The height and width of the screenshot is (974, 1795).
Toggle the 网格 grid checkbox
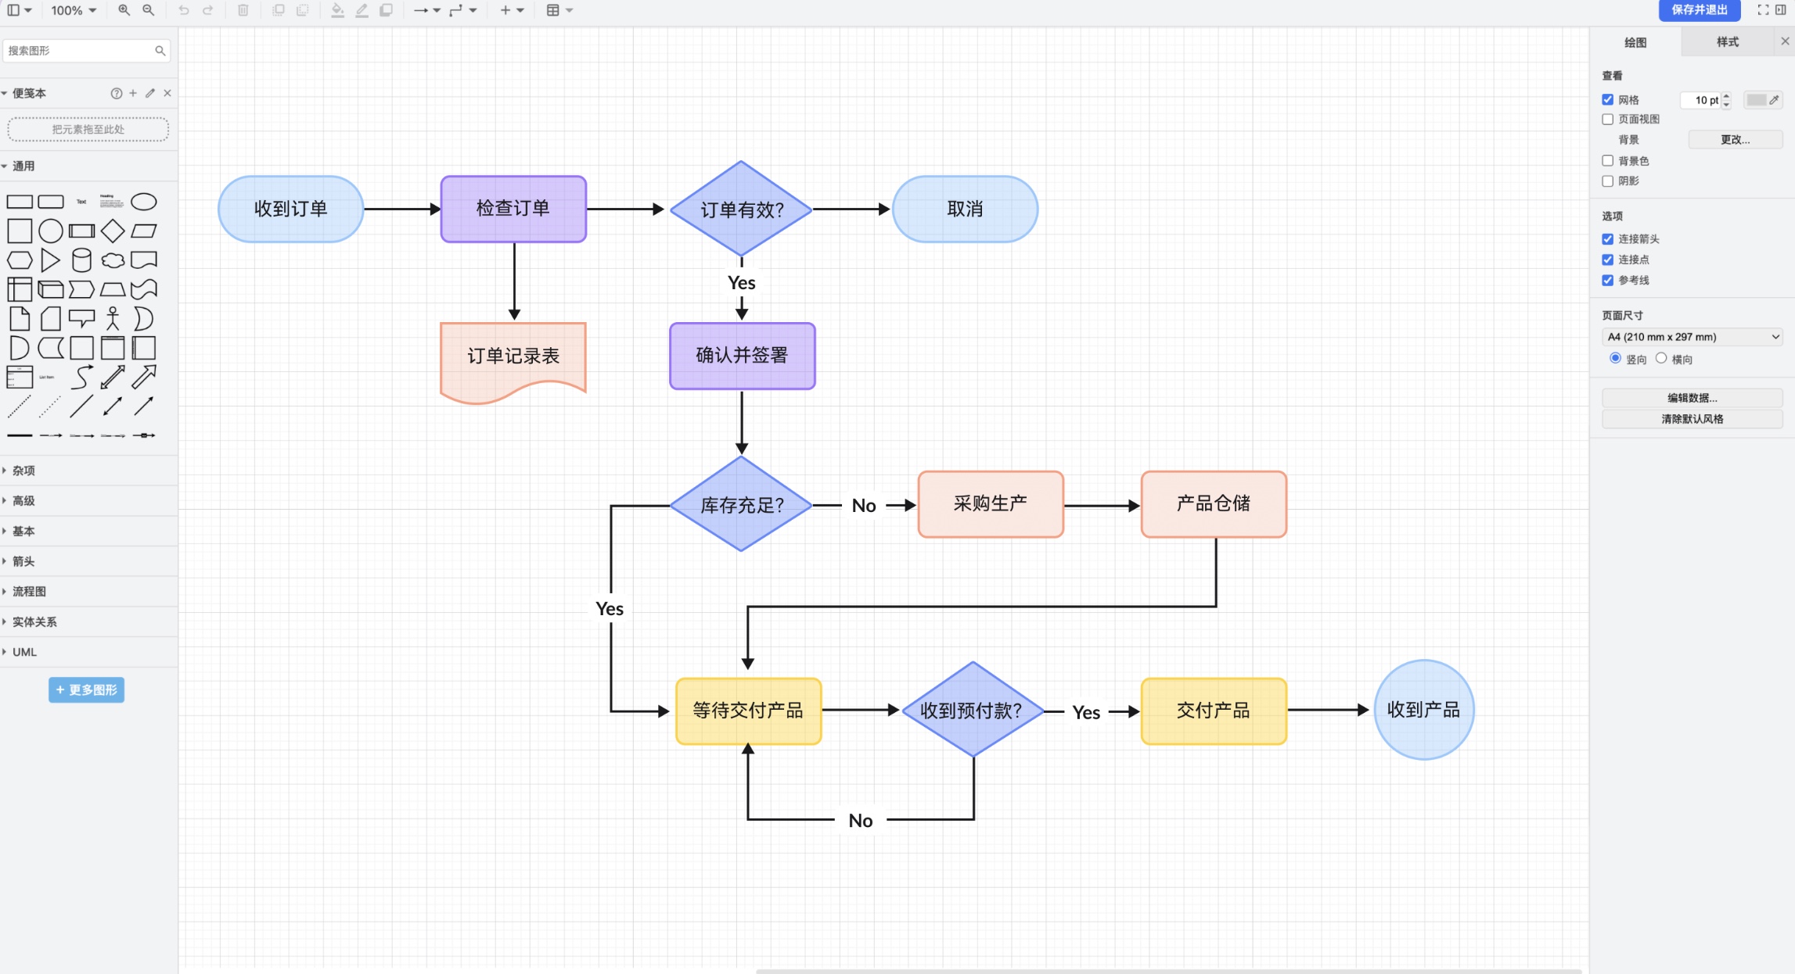coord(1608,100)
